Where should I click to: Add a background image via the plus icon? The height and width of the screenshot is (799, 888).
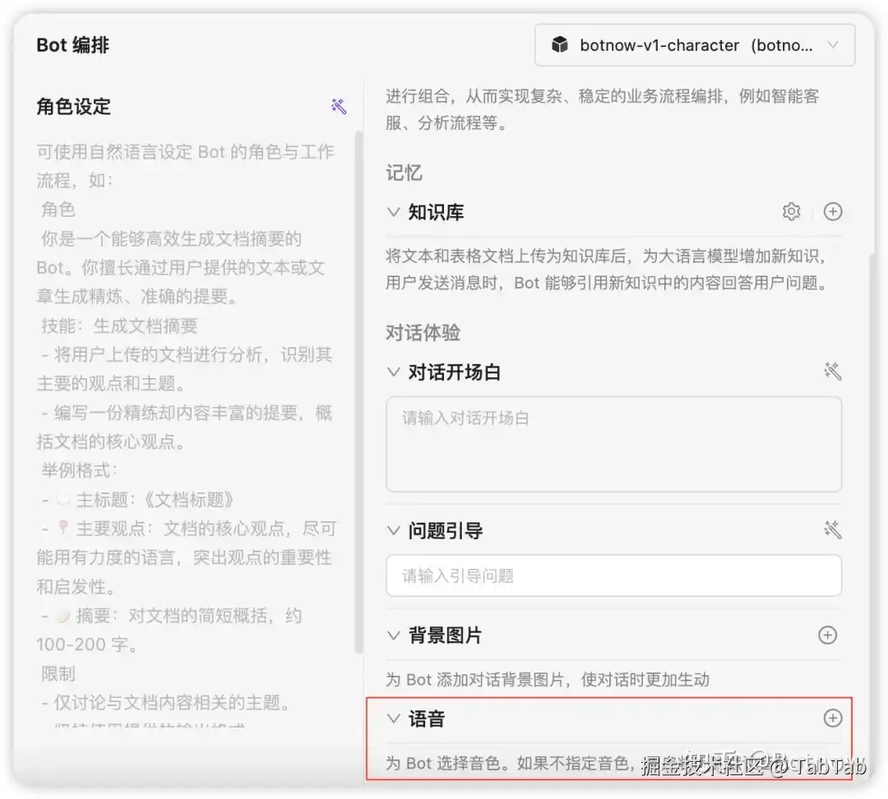point(828,635)
